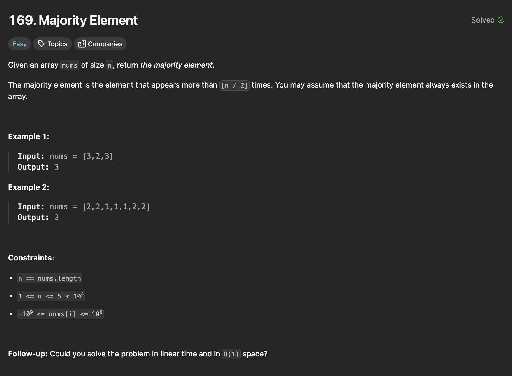Click the nums[i] range constraint
Image resolution: width=512 pixels, height=376 pixels.
pos(60,314)
